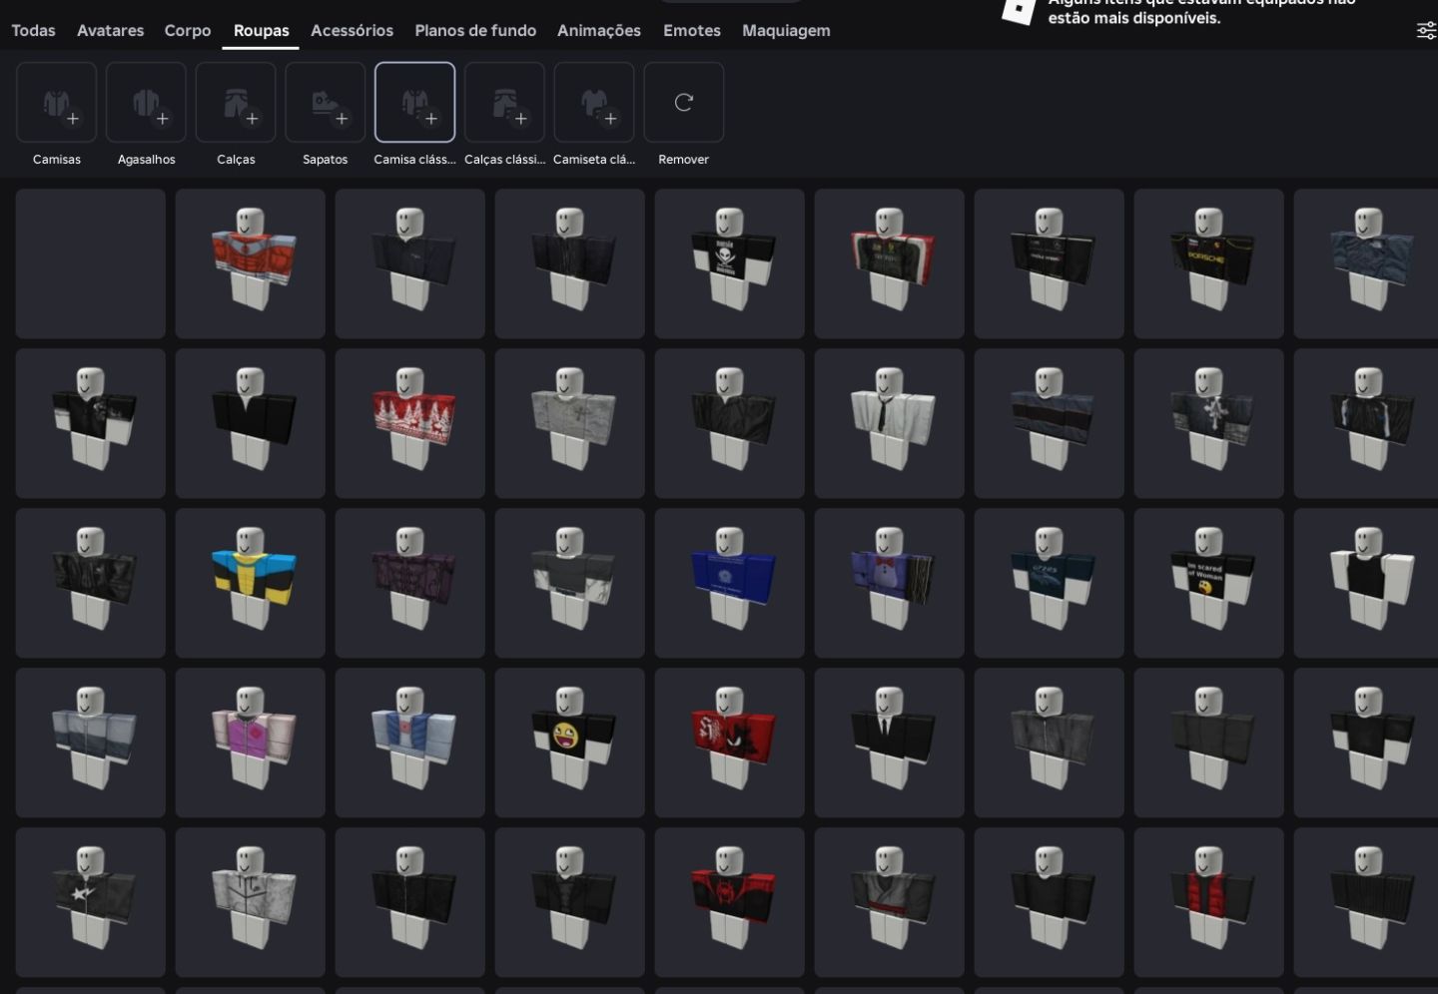Viewport: 1438px width, 994px height.
Task: Select the black skull print shirt
Action: (730, 263)
